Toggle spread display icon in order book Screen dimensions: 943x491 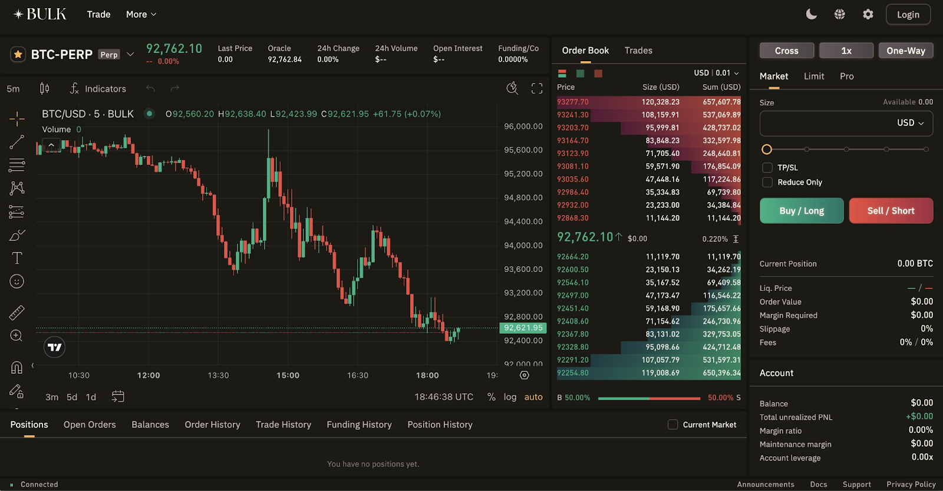pyautogui.click(x=736, y=239)
